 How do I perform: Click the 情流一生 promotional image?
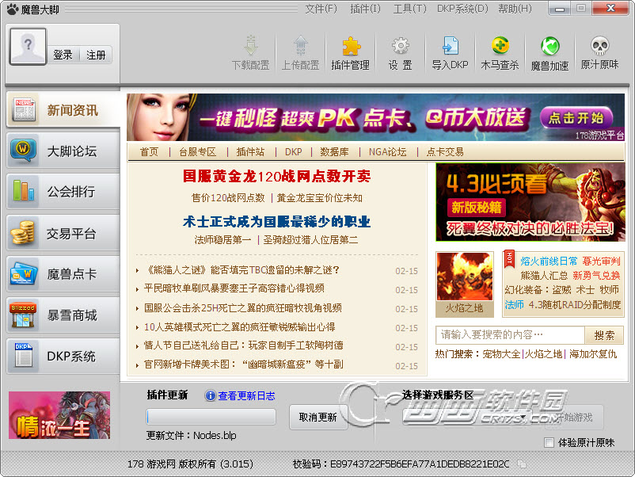coord(59,415)
